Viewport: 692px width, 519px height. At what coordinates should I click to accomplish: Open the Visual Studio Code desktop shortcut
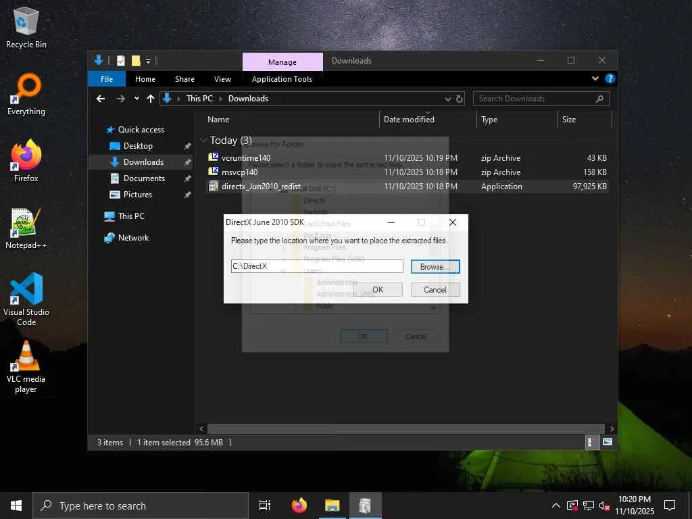pos(26,299)
